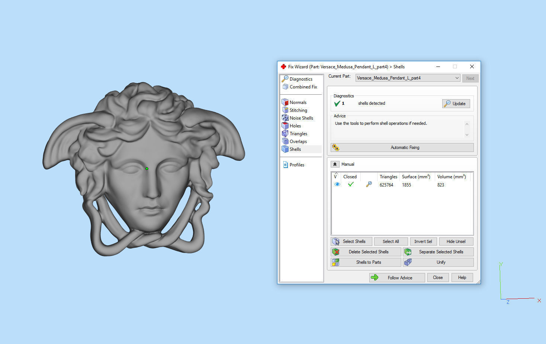Toggle visibility eye of the shell row
This screenshot has height=344, width=546.
[337, 184]
